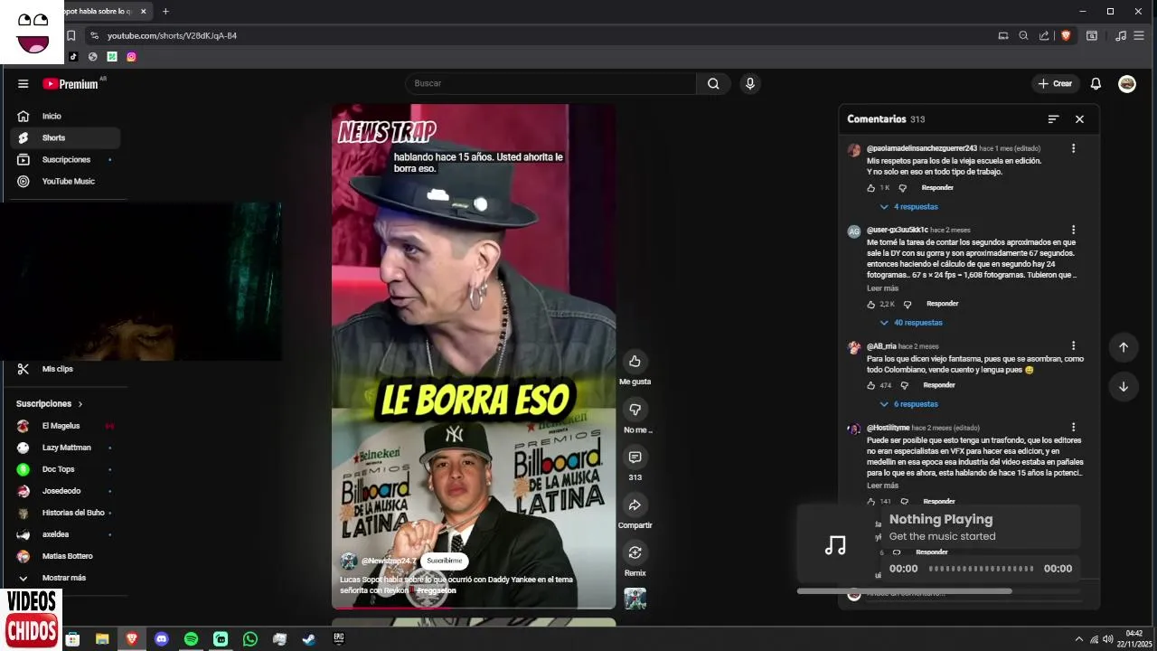This screenshot has height=651, width=1157.
Task: Go to previous short with up arrow
Action: (1124, 347)
